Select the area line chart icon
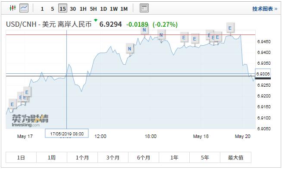The height and width of the screenshot is (169, 282). coord(24,8)
